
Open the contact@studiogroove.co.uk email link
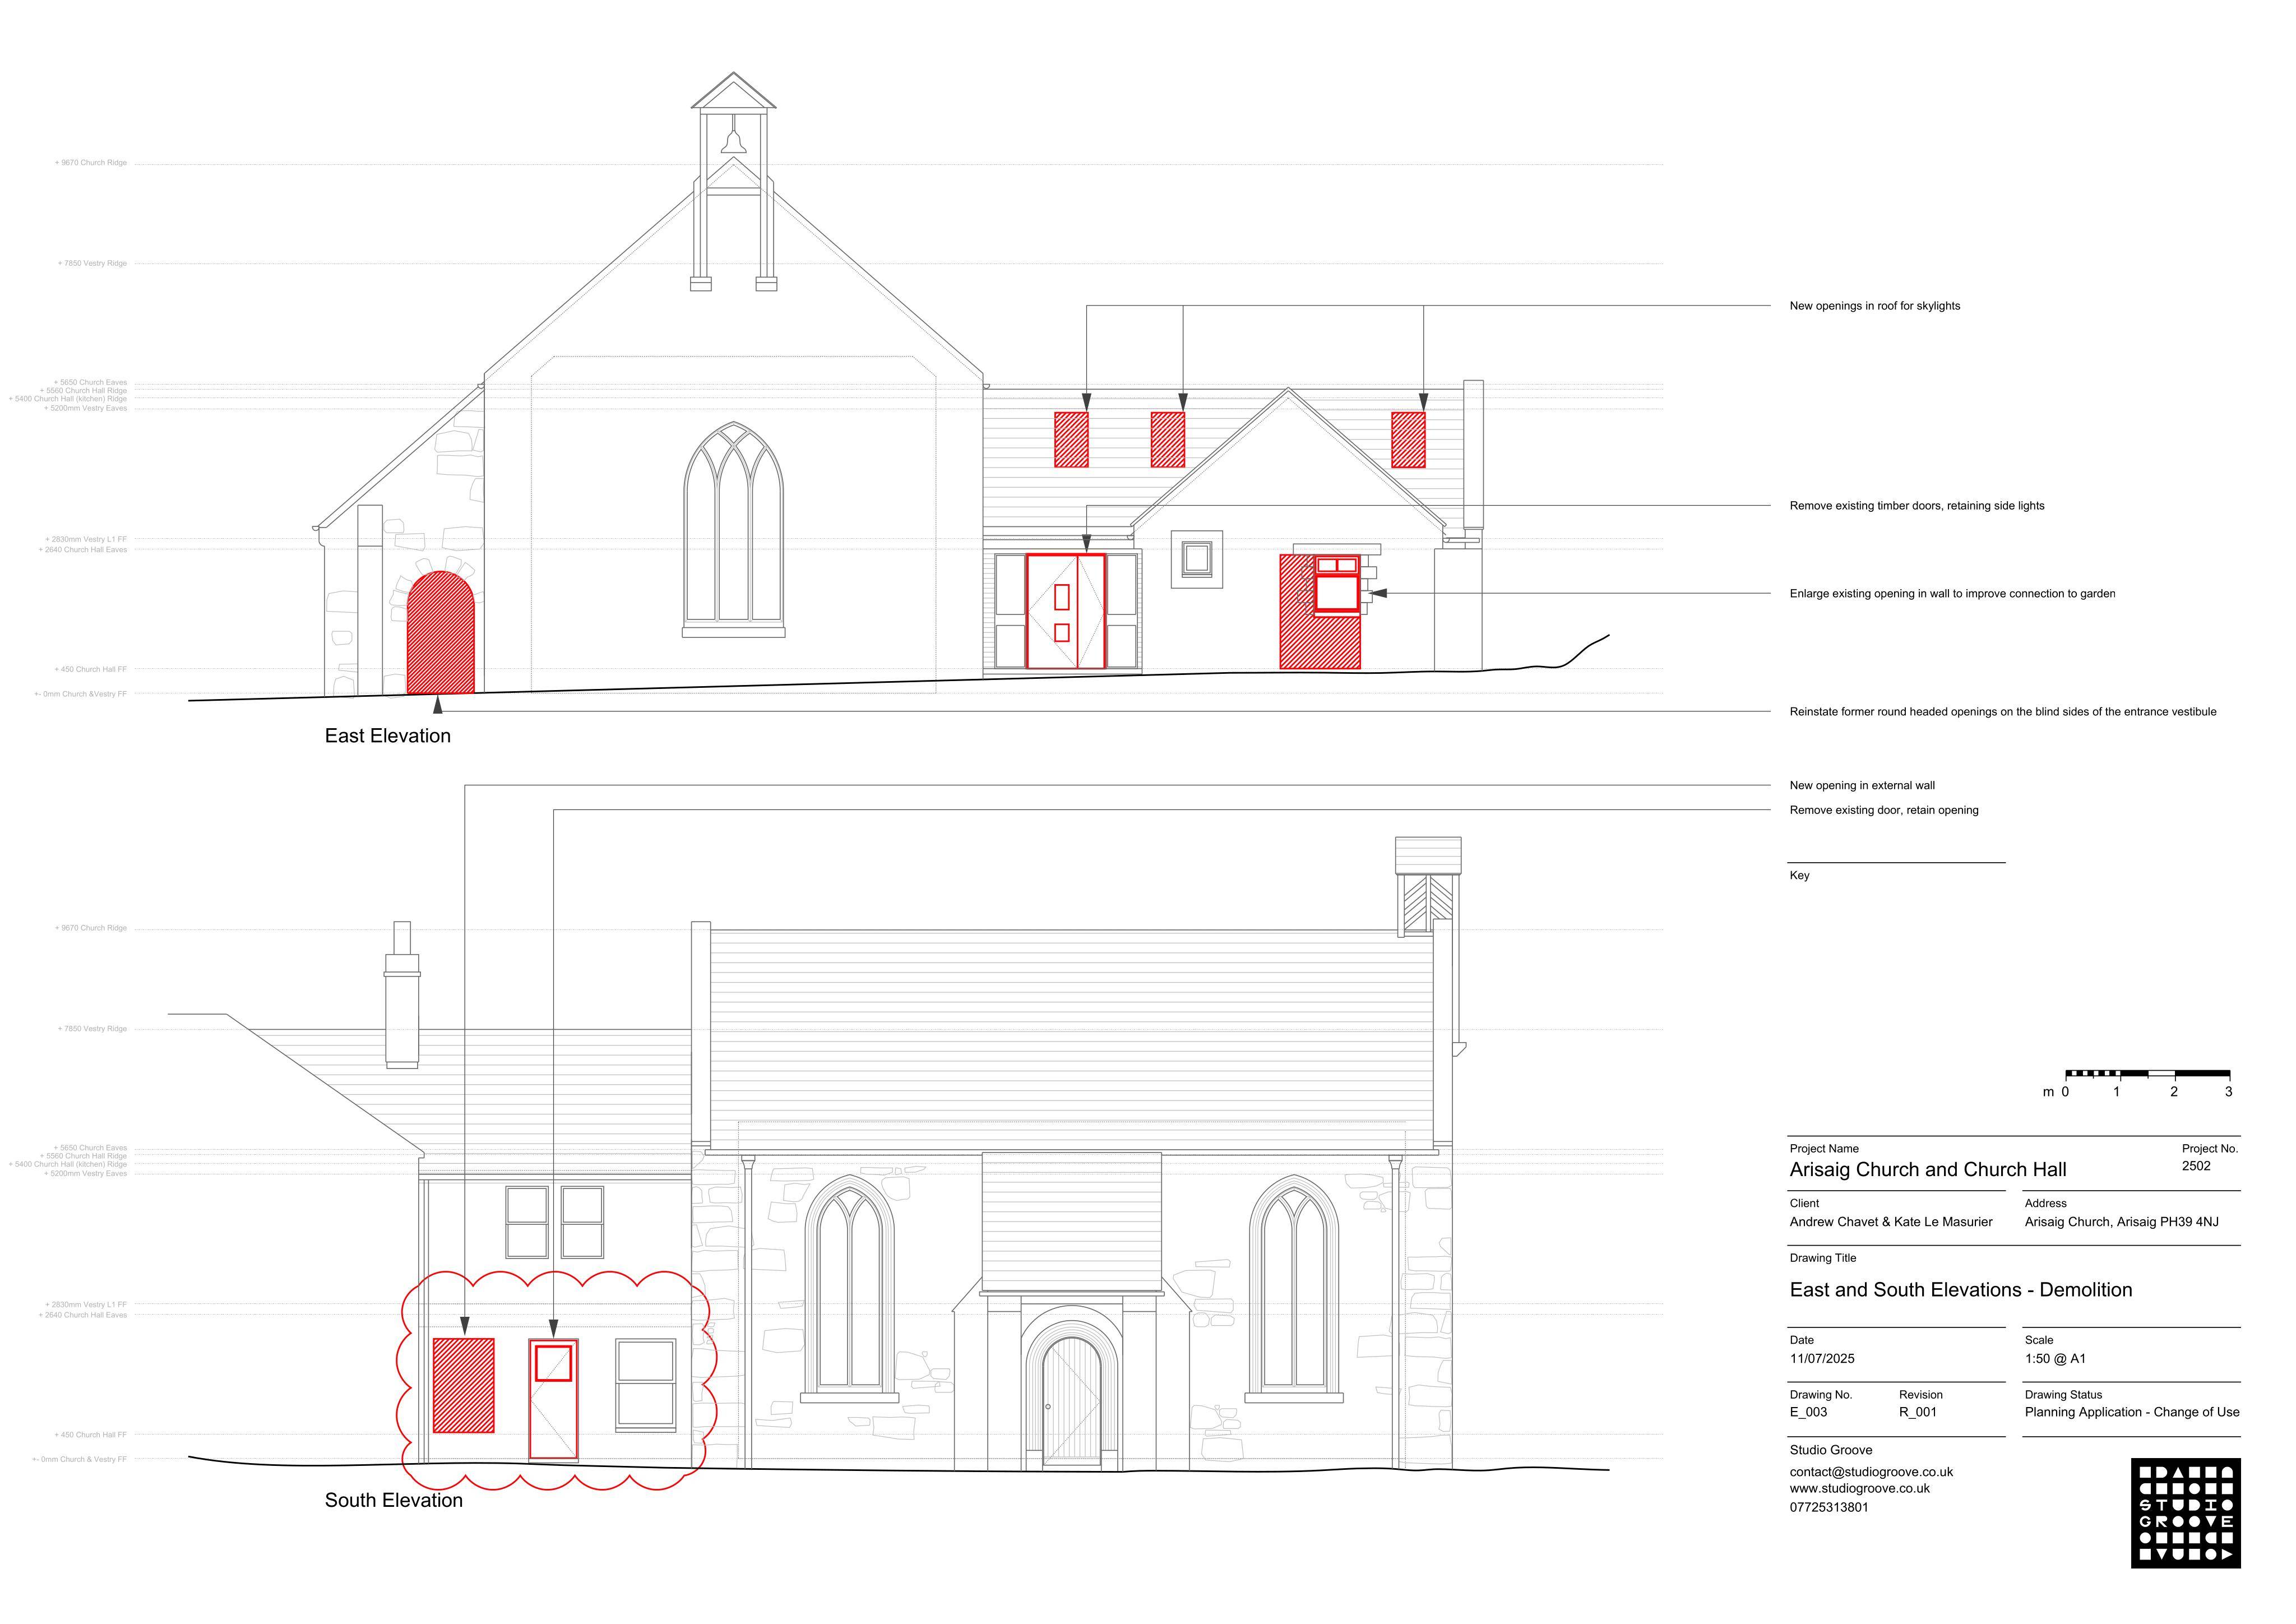click(x=1871, y=1472)
